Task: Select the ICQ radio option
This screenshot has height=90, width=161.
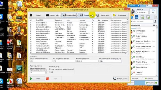Action: click(51, 72)
